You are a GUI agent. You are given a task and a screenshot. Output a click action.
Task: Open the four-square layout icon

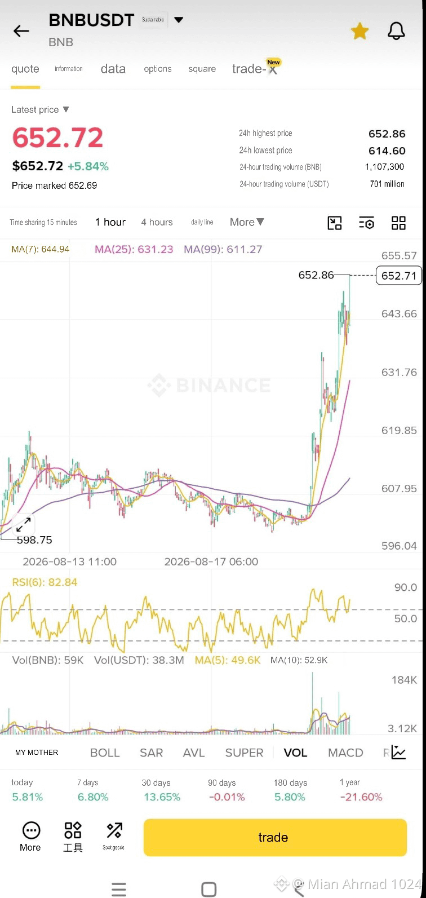pyautogui.click(x=398, y=223)
